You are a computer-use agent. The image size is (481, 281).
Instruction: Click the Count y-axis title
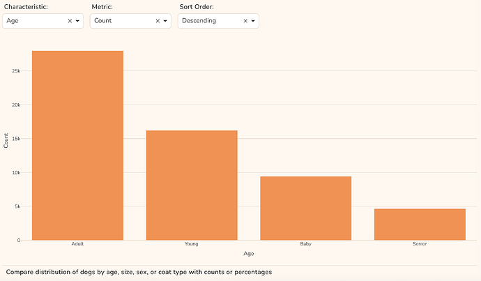[x=6, y=141]
